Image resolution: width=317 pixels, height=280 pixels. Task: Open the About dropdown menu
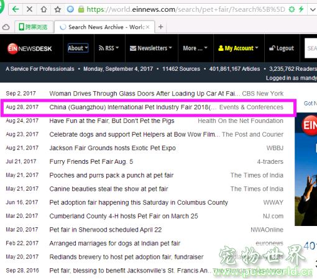78,48
